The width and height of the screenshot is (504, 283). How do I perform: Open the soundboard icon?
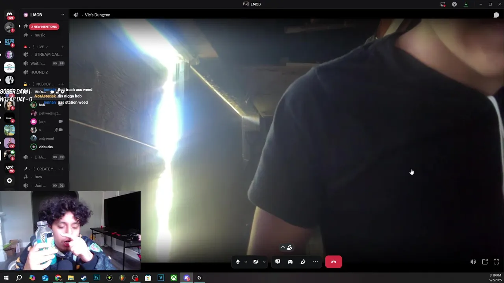pyautogui.click(x=303, y=262)
